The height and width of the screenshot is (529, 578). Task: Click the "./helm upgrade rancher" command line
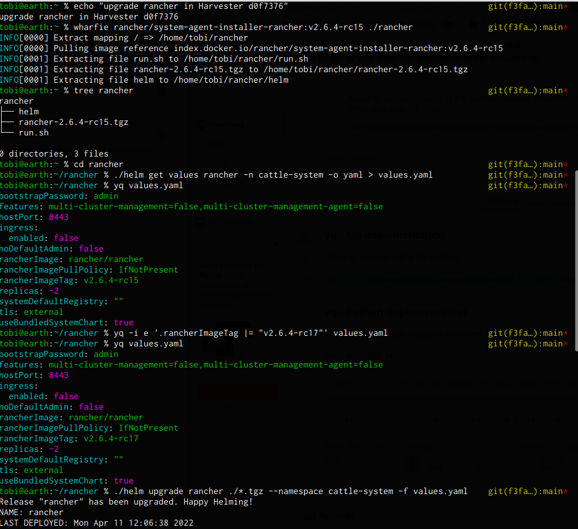coord(234,491)
